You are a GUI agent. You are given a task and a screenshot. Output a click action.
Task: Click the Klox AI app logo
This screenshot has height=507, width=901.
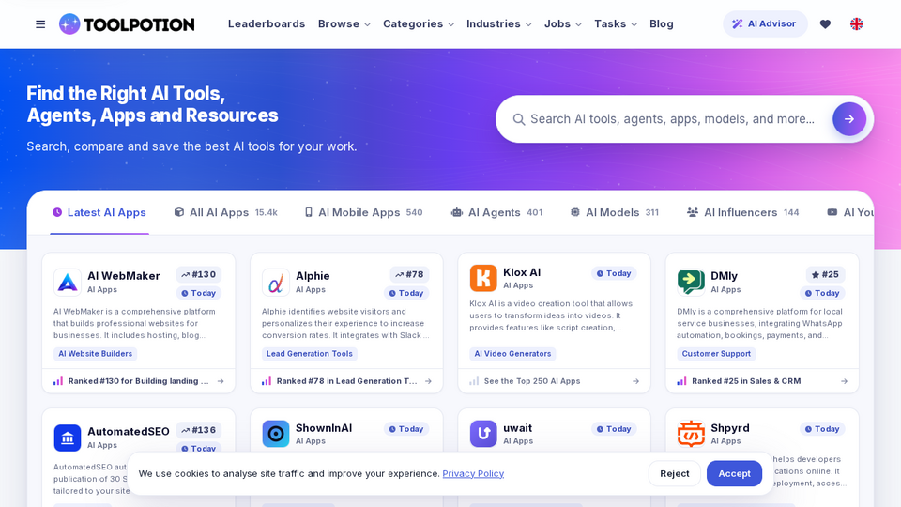[483, 278]
